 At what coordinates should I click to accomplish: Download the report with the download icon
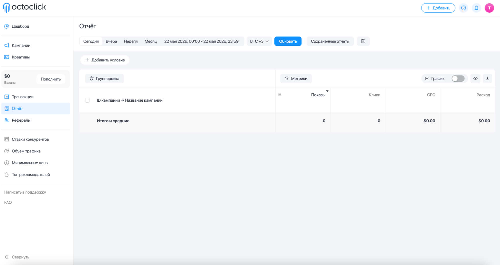point(487,78)
